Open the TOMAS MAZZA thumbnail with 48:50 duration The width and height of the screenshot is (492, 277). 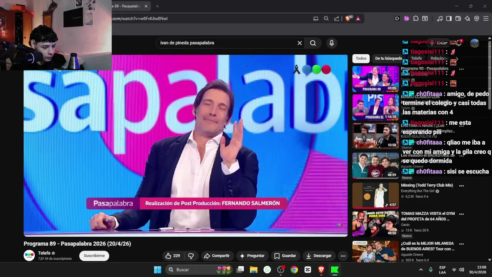point(376,224)
